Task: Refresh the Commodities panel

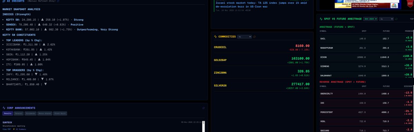Action: (x=254, y=36)
